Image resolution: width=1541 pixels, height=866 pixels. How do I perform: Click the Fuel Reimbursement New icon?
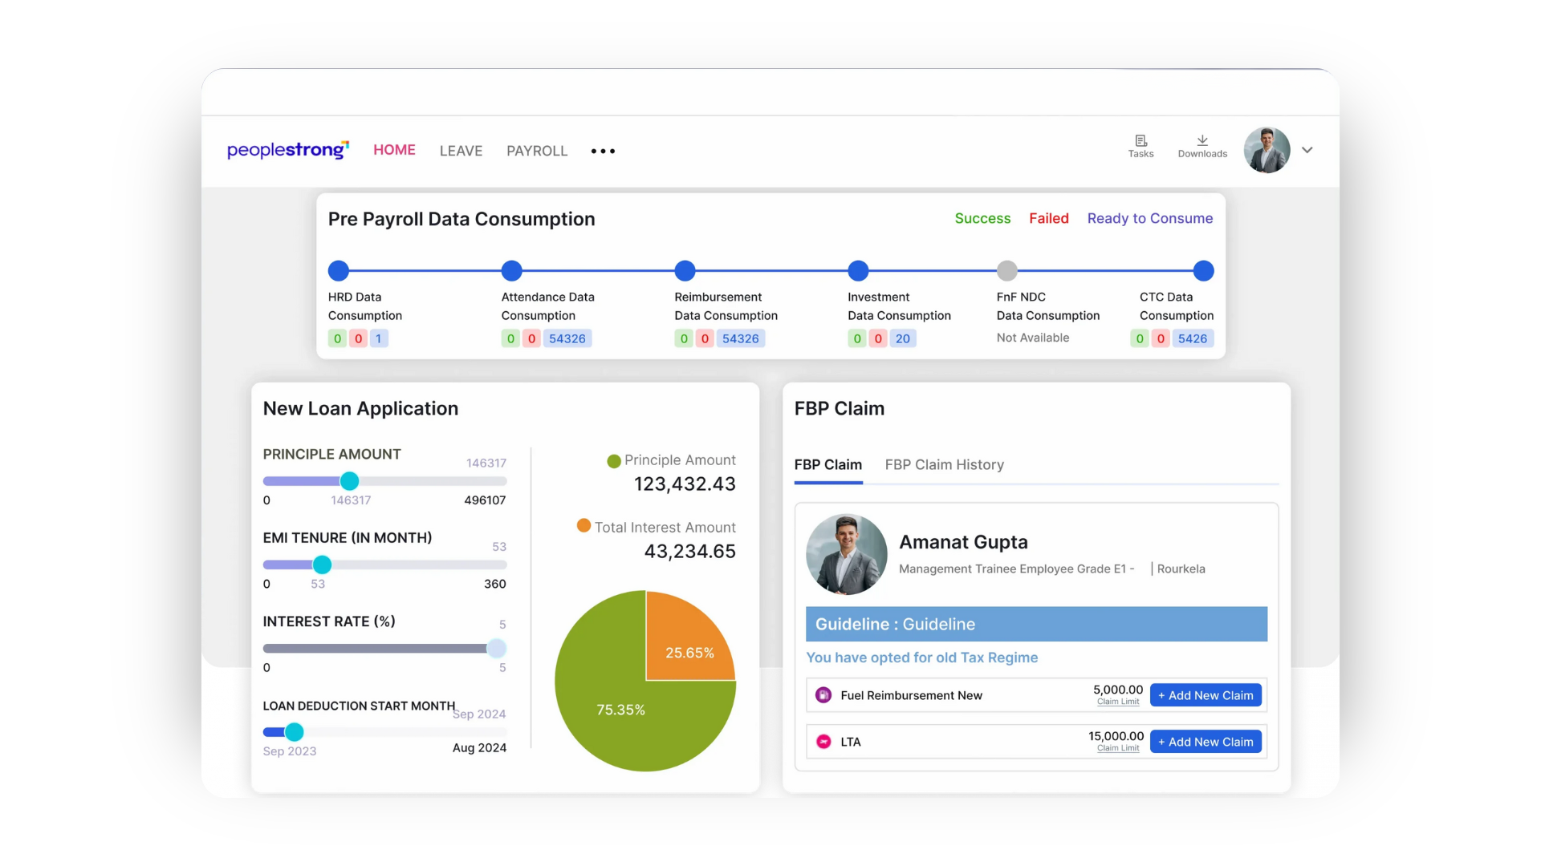coord(823,695)
